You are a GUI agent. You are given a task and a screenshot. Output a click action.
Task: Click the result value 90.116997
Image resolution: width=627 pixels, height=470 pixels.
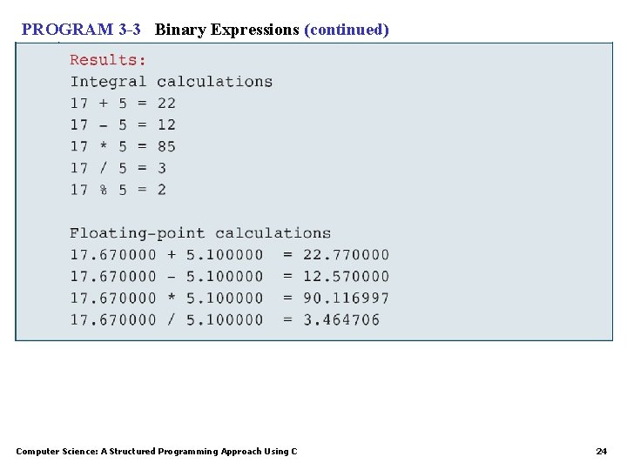pyautogui.click(x=346, y=299)
